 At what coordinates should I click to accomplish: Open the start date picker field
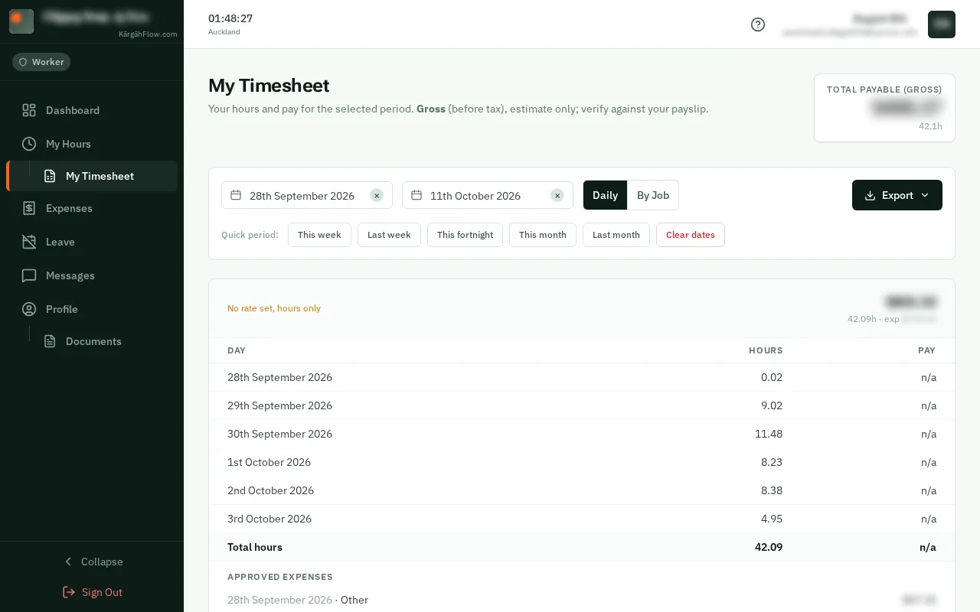point(307,195)
